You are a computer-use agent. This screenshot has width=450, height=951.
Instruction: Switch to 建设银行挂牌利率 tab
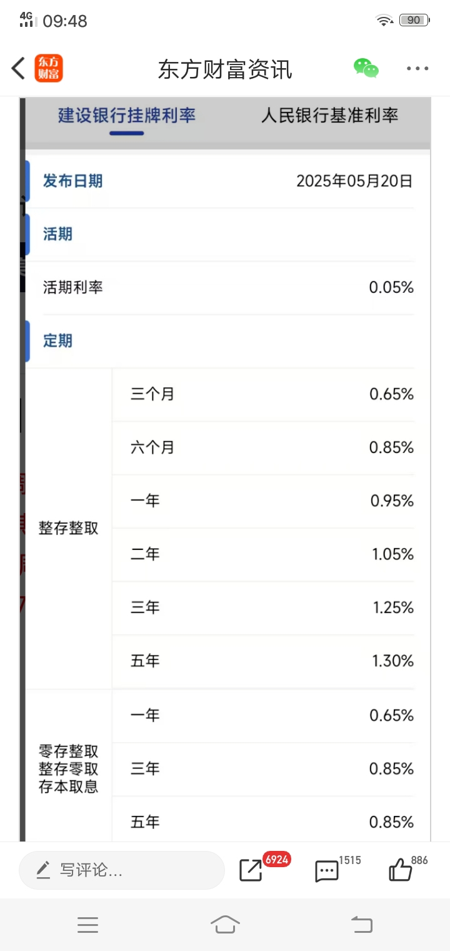point(127,115)
